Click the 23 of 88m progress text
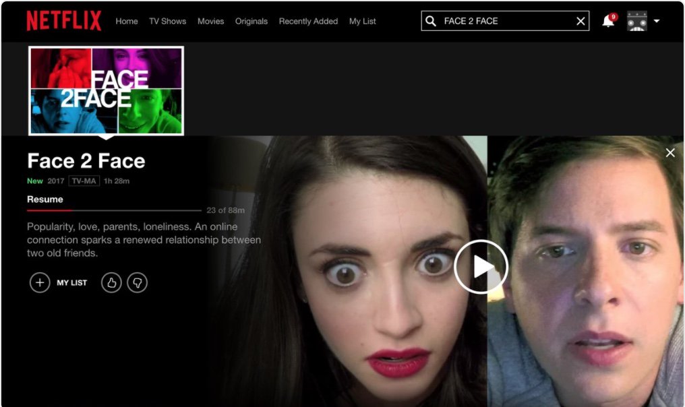This screenshot has width=685, height=407. coord(225,210)
